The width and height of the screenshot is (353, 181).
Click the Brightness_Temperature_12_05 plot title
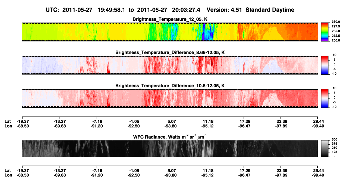170,19
